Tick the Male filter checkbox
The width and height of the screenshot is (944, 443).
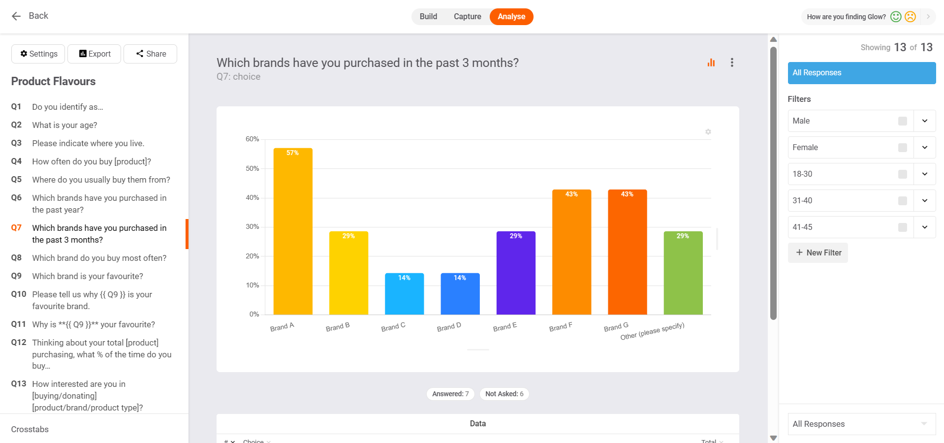pos(903,121)
